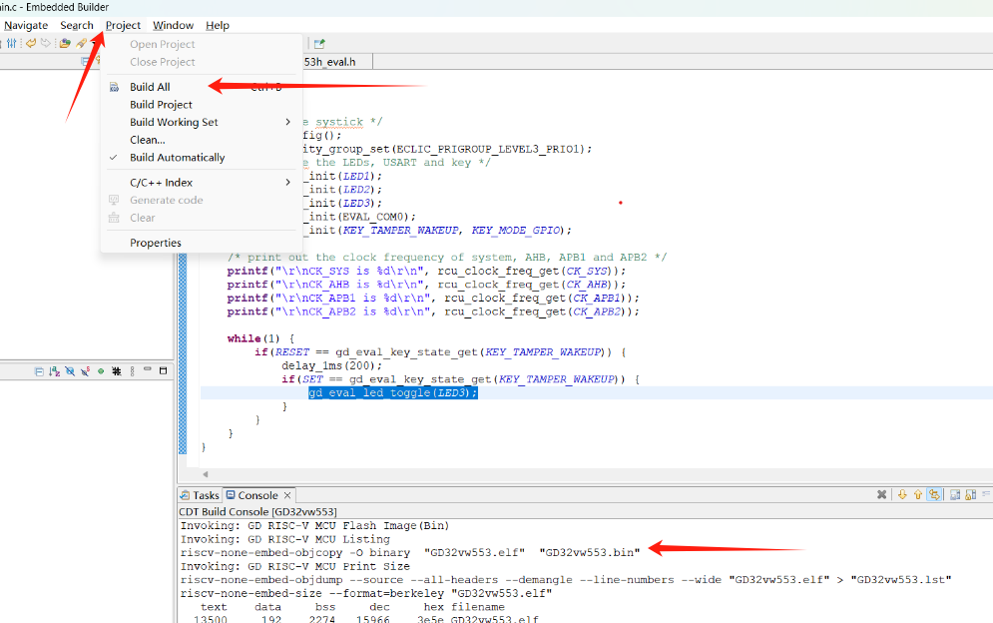This screenshot has height=623, width=993.
Task: Click Collapse All icon in Outline panel
Action: (39, 371)
